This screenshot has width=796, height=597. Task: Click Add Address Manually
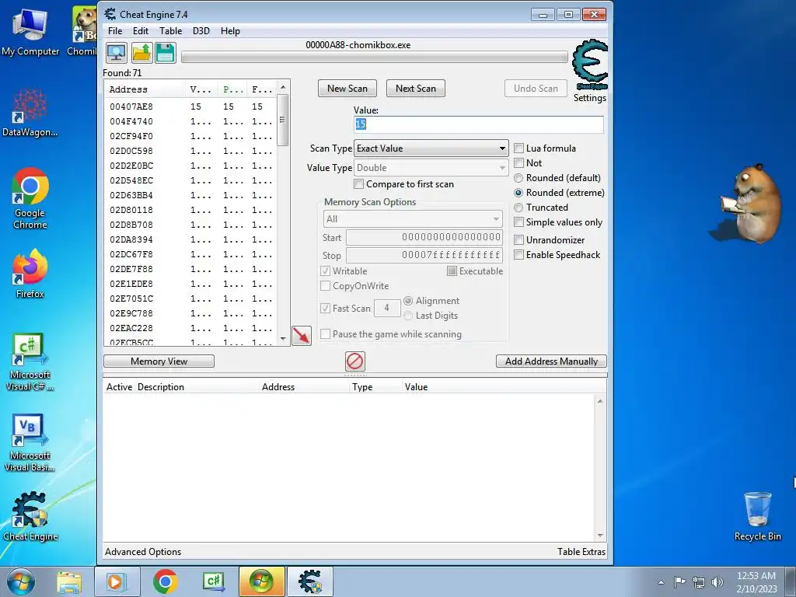point(551,361)
